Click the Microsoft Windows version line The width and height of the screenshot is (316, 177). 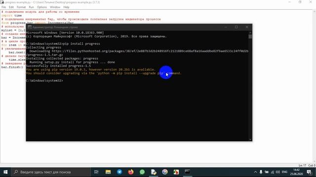pyautogui.click(x=65, y=32)
